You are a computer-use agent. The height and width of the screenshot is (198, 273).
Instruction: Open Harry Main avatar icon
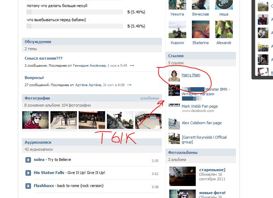tap(174, 76)
